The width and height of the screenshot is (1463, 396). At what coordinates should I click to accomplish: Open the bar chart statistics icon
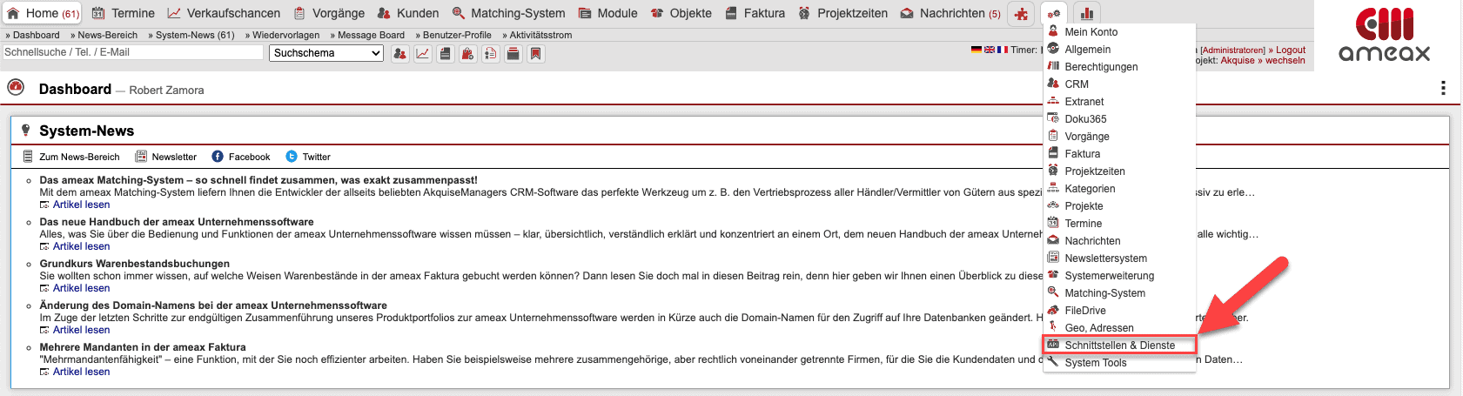[x=1086, y=14]
